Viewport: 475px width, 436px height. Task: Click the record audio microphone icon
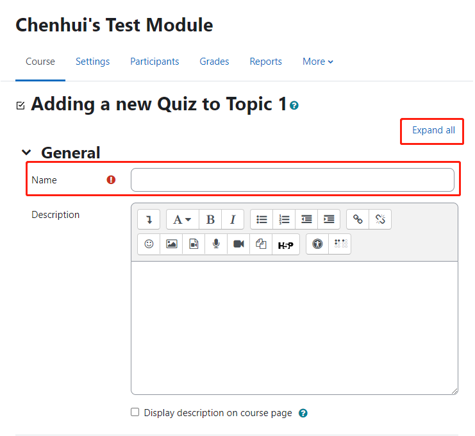tap(216, 244)
